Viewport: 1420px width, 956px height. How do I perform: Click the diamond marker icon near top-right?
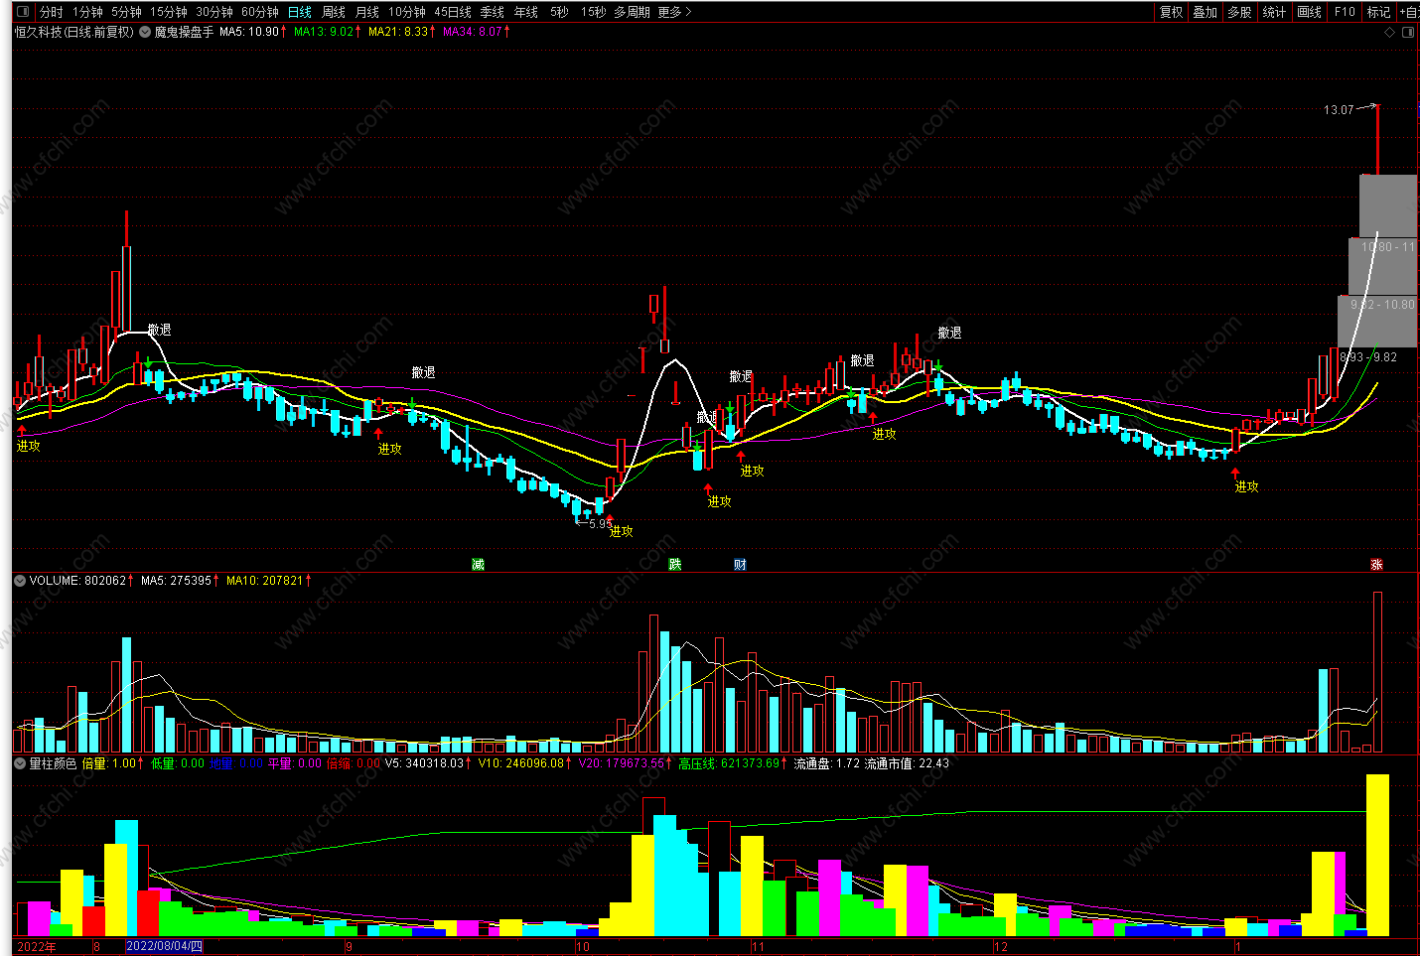tap(1389, 32)
